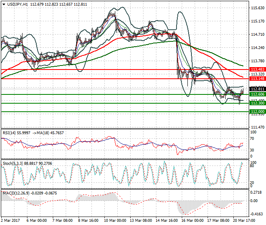This screenshot has width=266, height=225.
Task: Click the RSI(14) indicator label
Action: click(x=9, y=133)
